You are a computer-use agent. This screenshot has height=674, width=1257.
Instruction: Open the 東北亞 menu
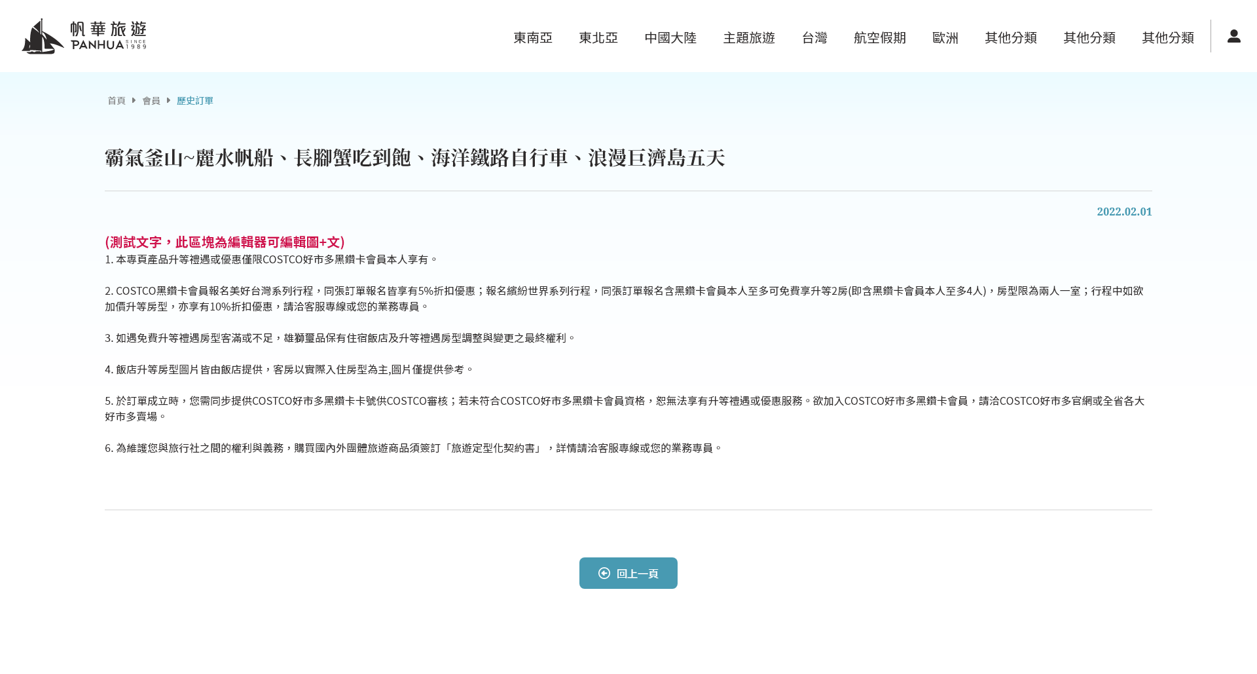598,37
